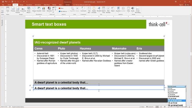
Task: Insert Slide Number
Action: [108, 10]
